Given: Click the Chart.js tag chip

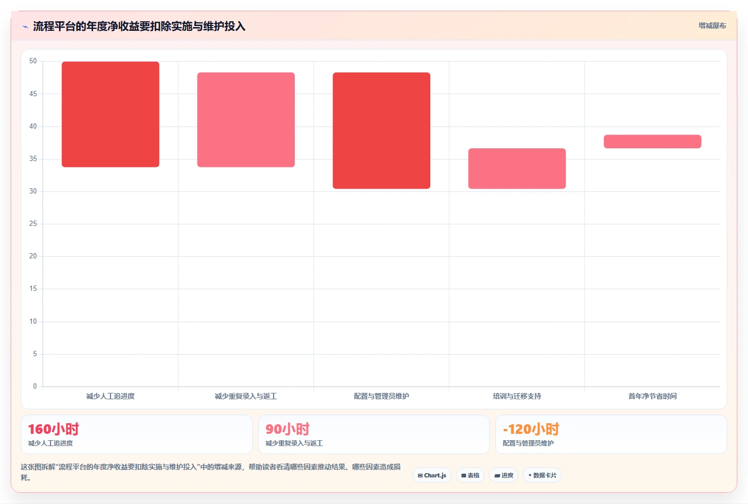Looking at the screenshot, I should coord(432,475).
